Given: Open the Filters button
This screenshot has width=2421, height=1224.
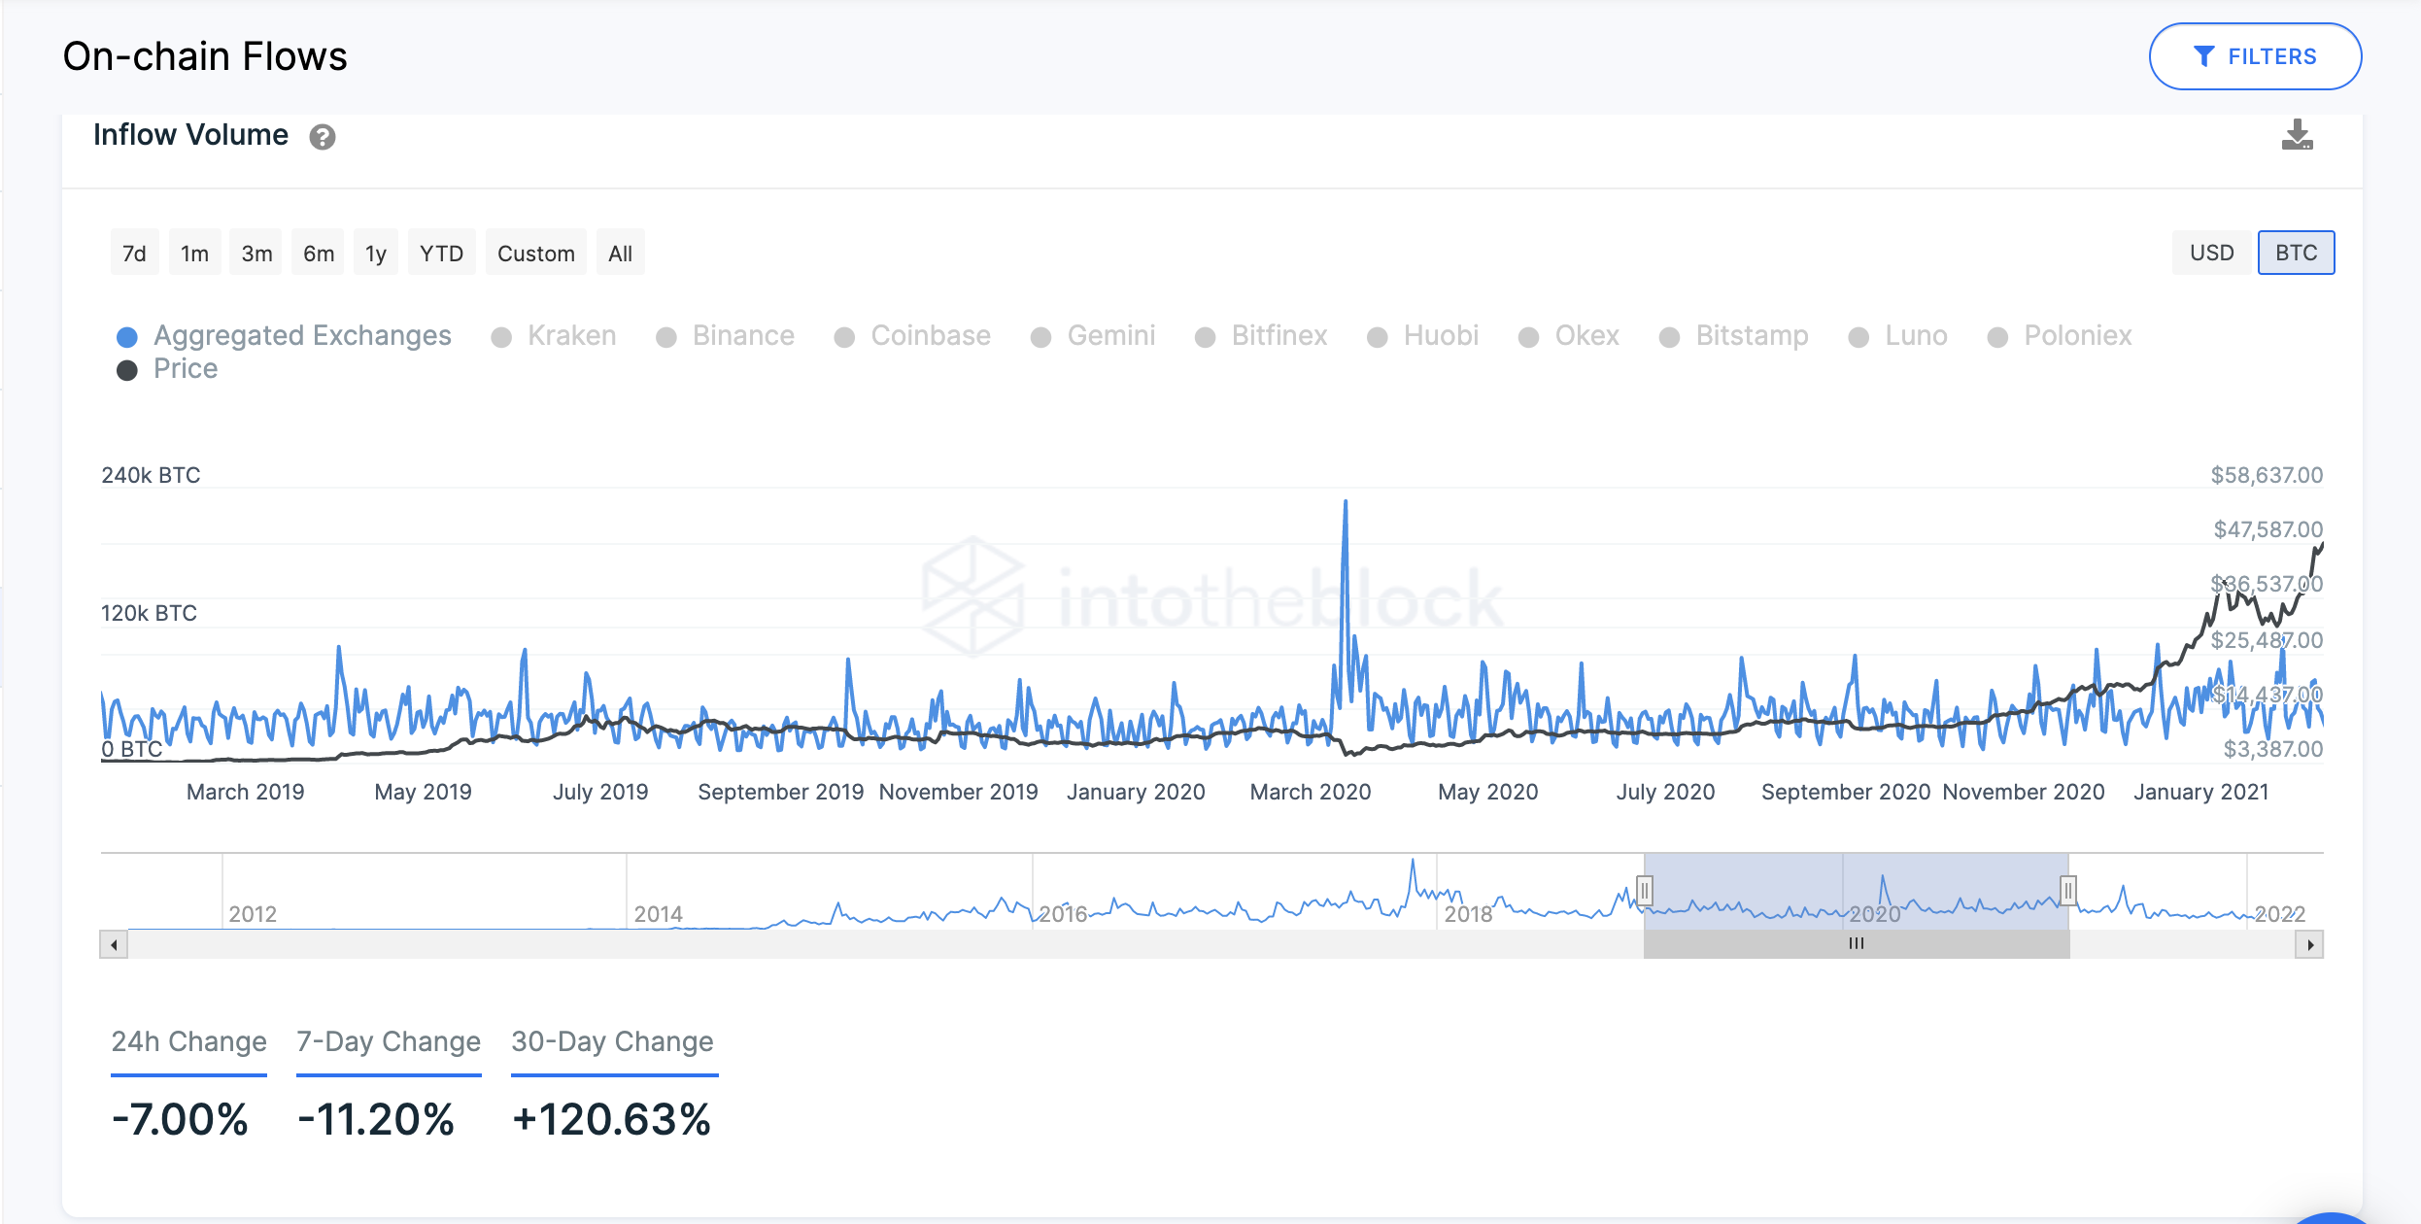Looking at the screenshot, I should point(2255,56).
